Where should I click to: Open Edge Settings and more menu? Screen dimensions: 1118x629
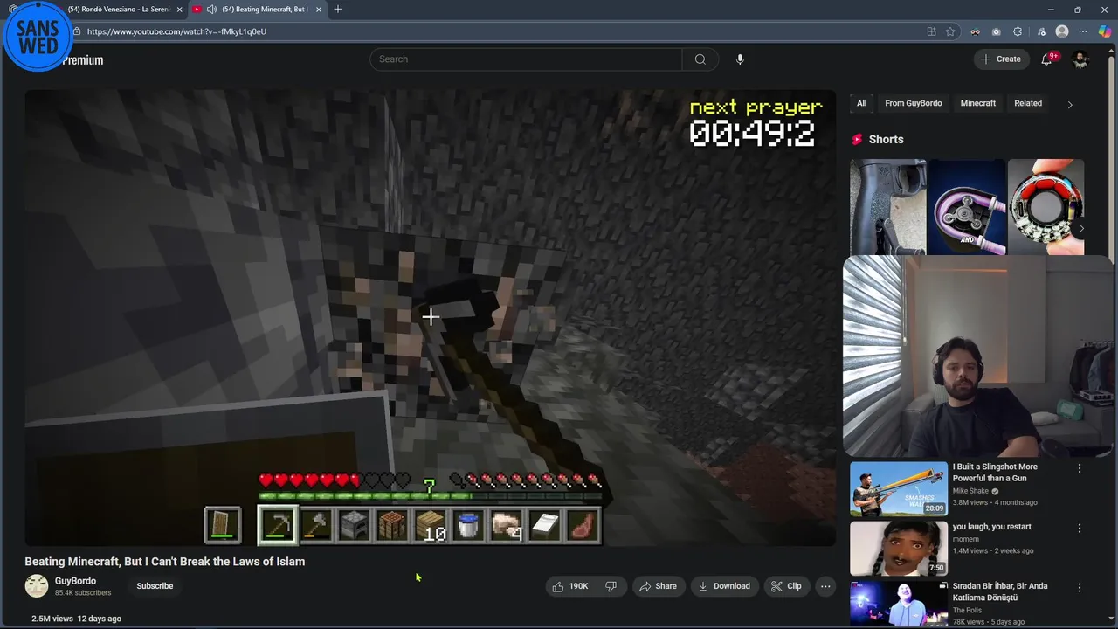1083,31
